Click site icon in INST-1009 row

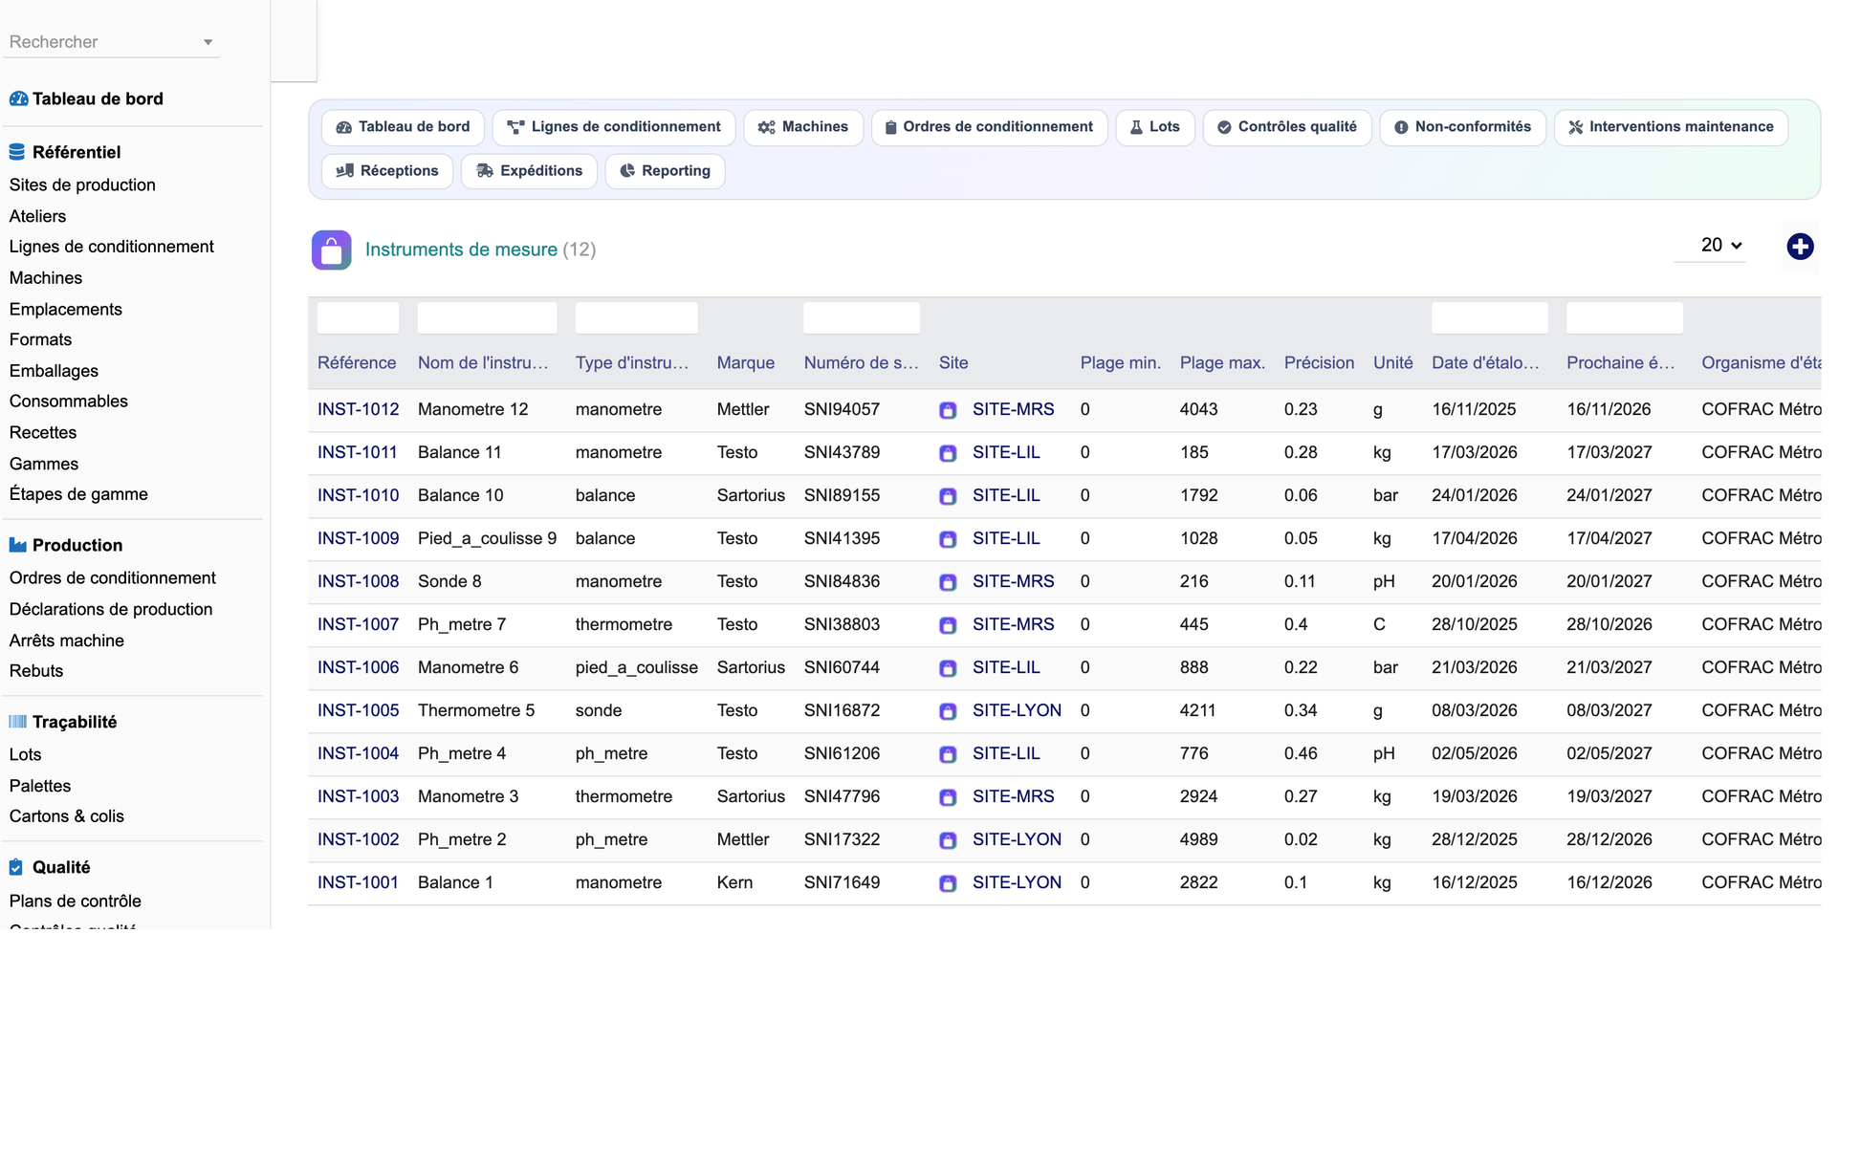pos(948,539)
